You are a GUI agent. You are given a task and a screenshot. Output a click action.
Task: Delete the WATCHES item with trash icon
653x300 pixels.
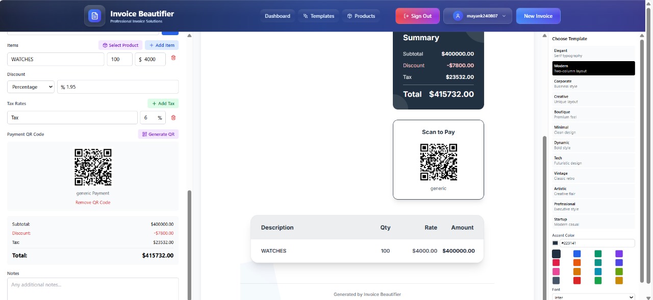pos(173,58)
